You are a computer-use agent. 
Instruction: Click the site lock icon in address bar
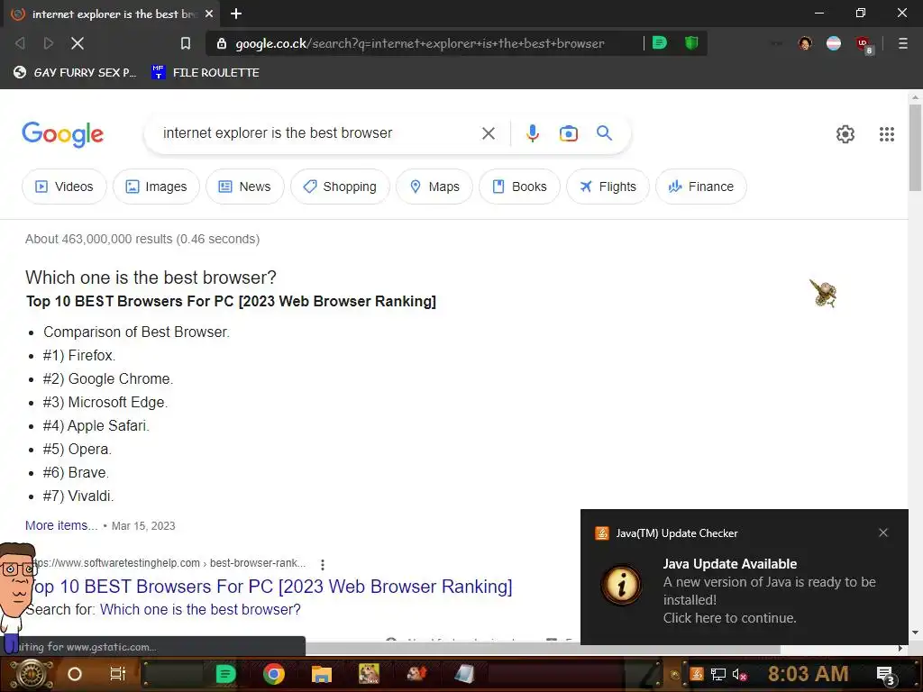(x=222, y=43)
